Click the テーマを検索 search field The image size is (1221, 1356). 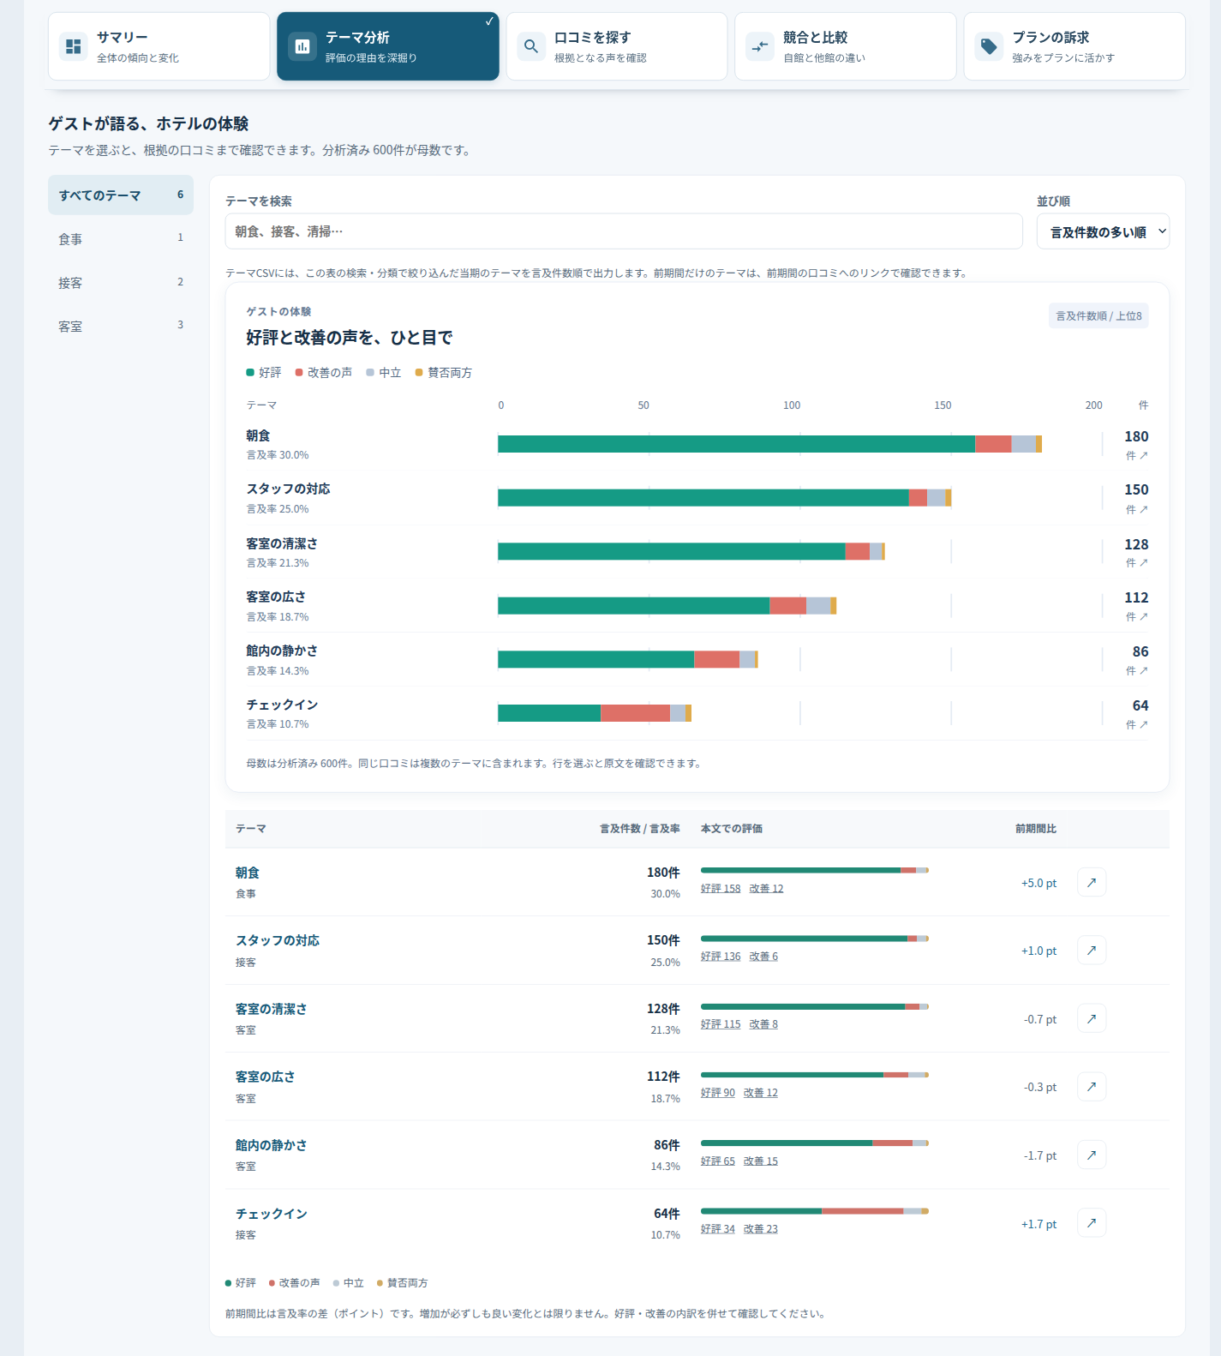624,231
